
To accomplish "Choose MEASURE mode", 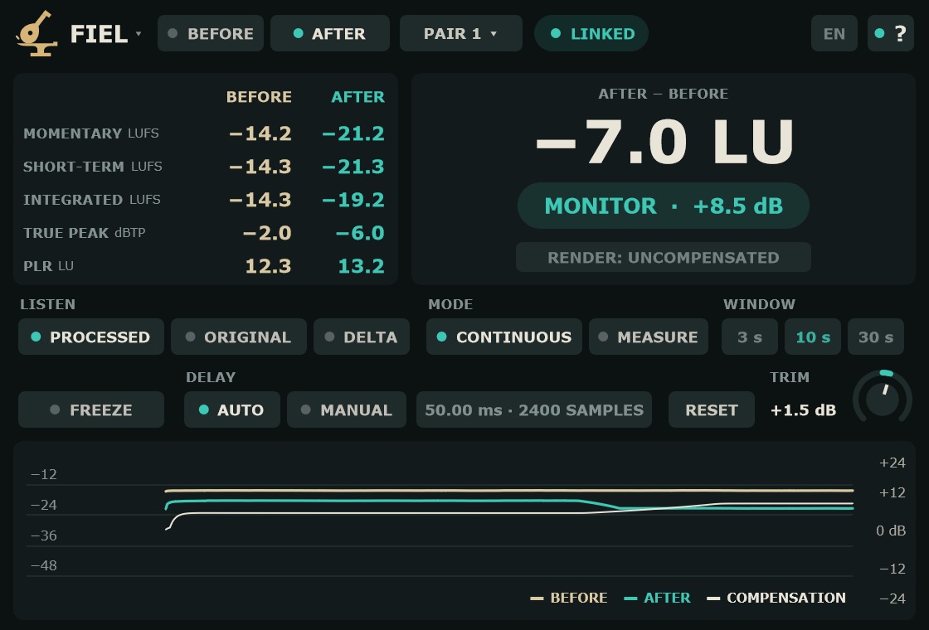I will 649,337.
